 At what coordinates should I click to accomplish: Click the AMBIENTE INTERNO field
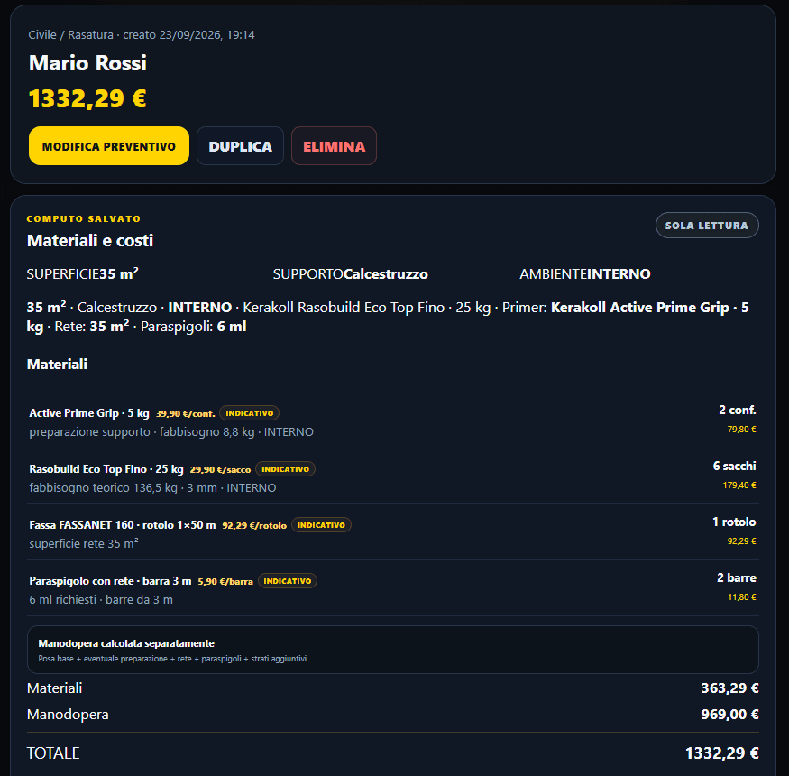pos(585,273)
